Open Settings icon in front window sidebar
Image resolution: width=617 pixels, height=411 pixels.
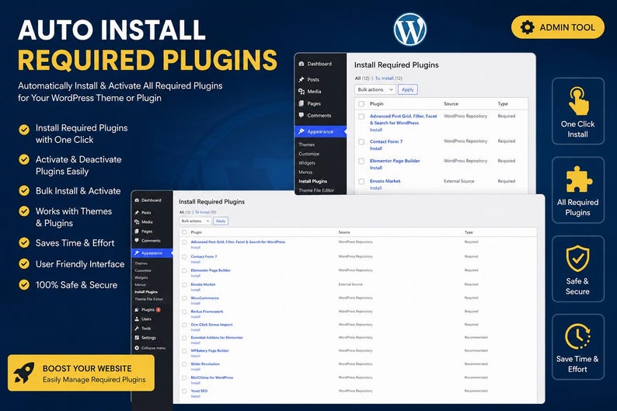click(x=137, y=337)
